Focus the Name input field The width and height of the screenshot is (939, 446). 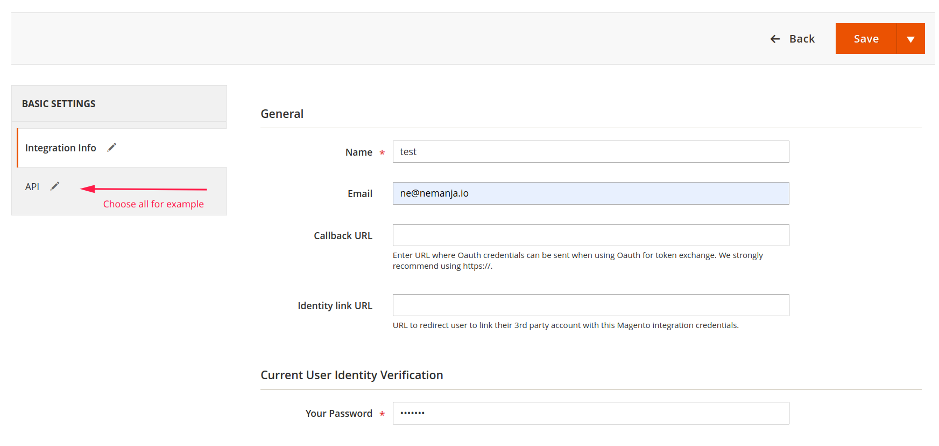pyautogui.click(x=590, y=152)
